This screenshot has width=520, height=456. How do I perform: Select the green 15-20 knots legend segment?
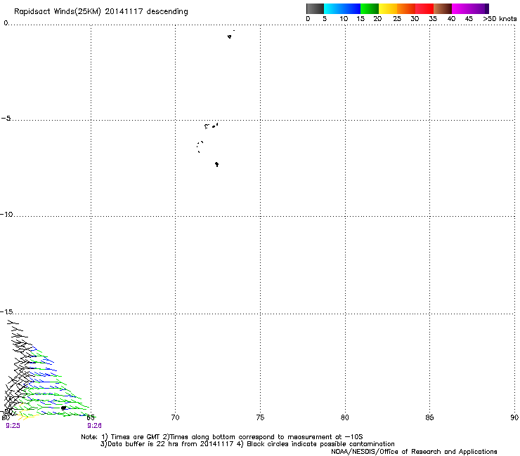(x=370, y=8)
